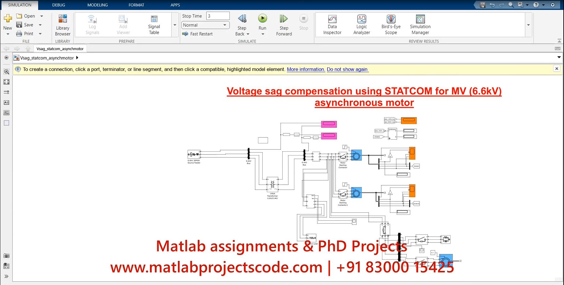Expand the model path dropdown at right
The width and height of the screenshot is (564, 285).
coord(559,57)
